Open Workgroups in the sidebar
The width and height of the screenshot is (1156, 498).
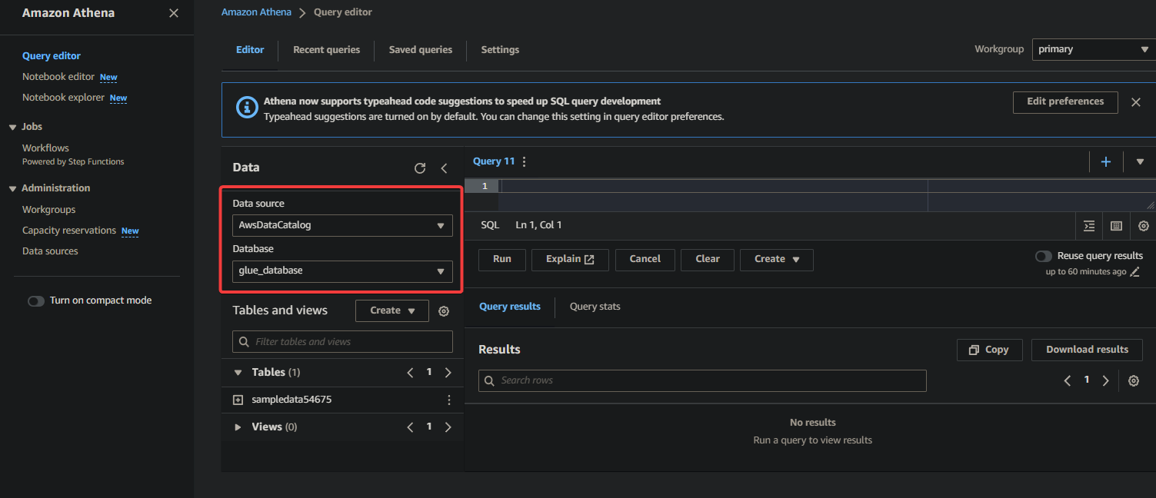tap(48, 210)
